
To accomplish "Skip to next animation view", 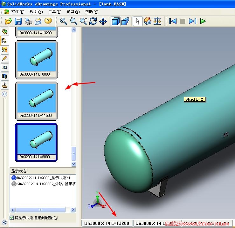I will coord(193,21).
